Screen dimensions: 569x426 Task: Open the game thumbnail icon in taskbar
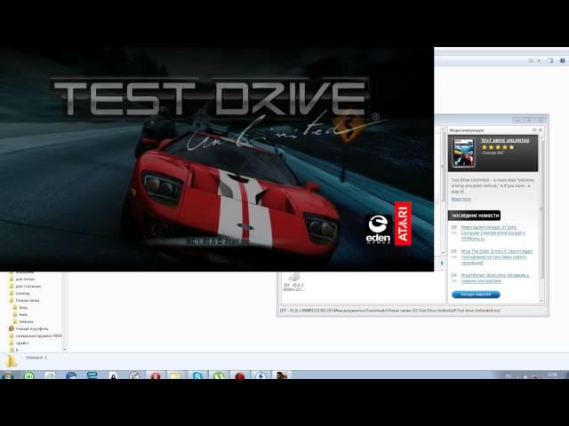[x=282, y=375]
